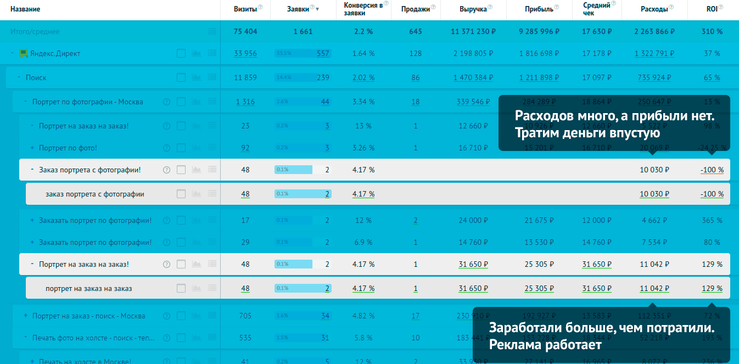739x364 pixels.
Task: Click the 2.6% share bar for Портрет по фотографии
Action: pos(303,102)
